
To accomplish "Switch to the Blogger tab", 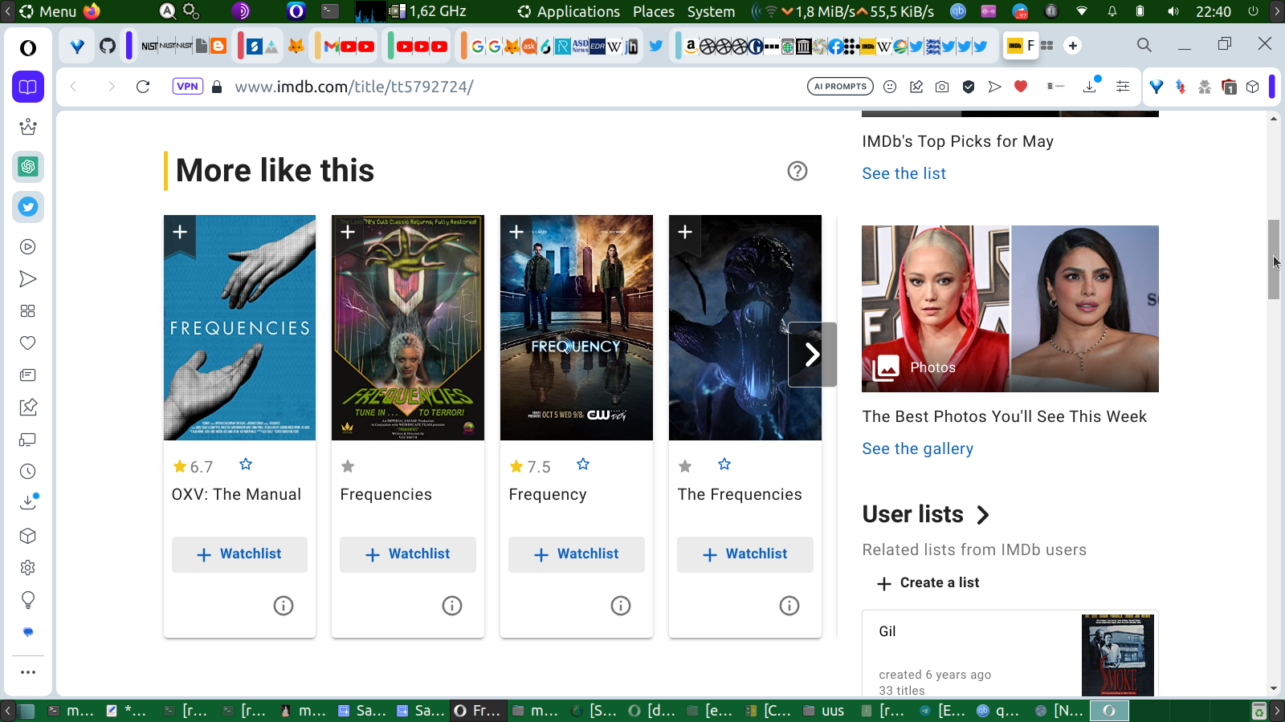I will tap(218, 46).
